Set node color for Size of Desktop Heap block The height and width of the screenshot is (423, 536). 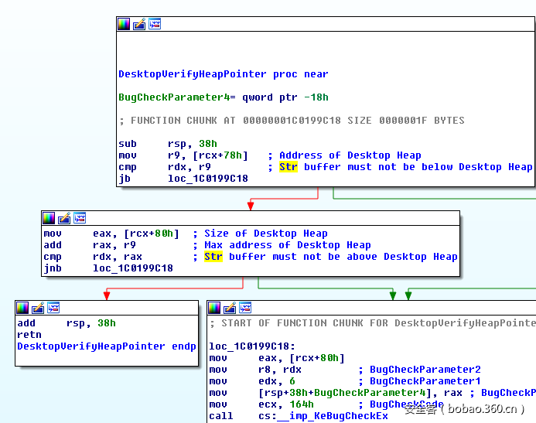(49, 218)
